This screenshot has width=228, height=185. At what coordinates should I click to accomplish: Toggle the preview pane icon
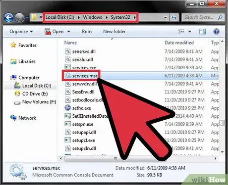coord(202,31)
